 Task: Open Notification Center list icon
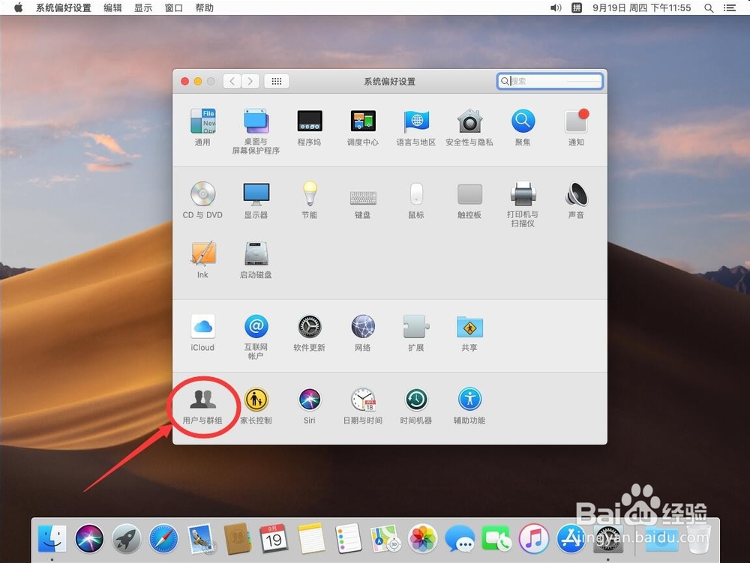[730, 7]
